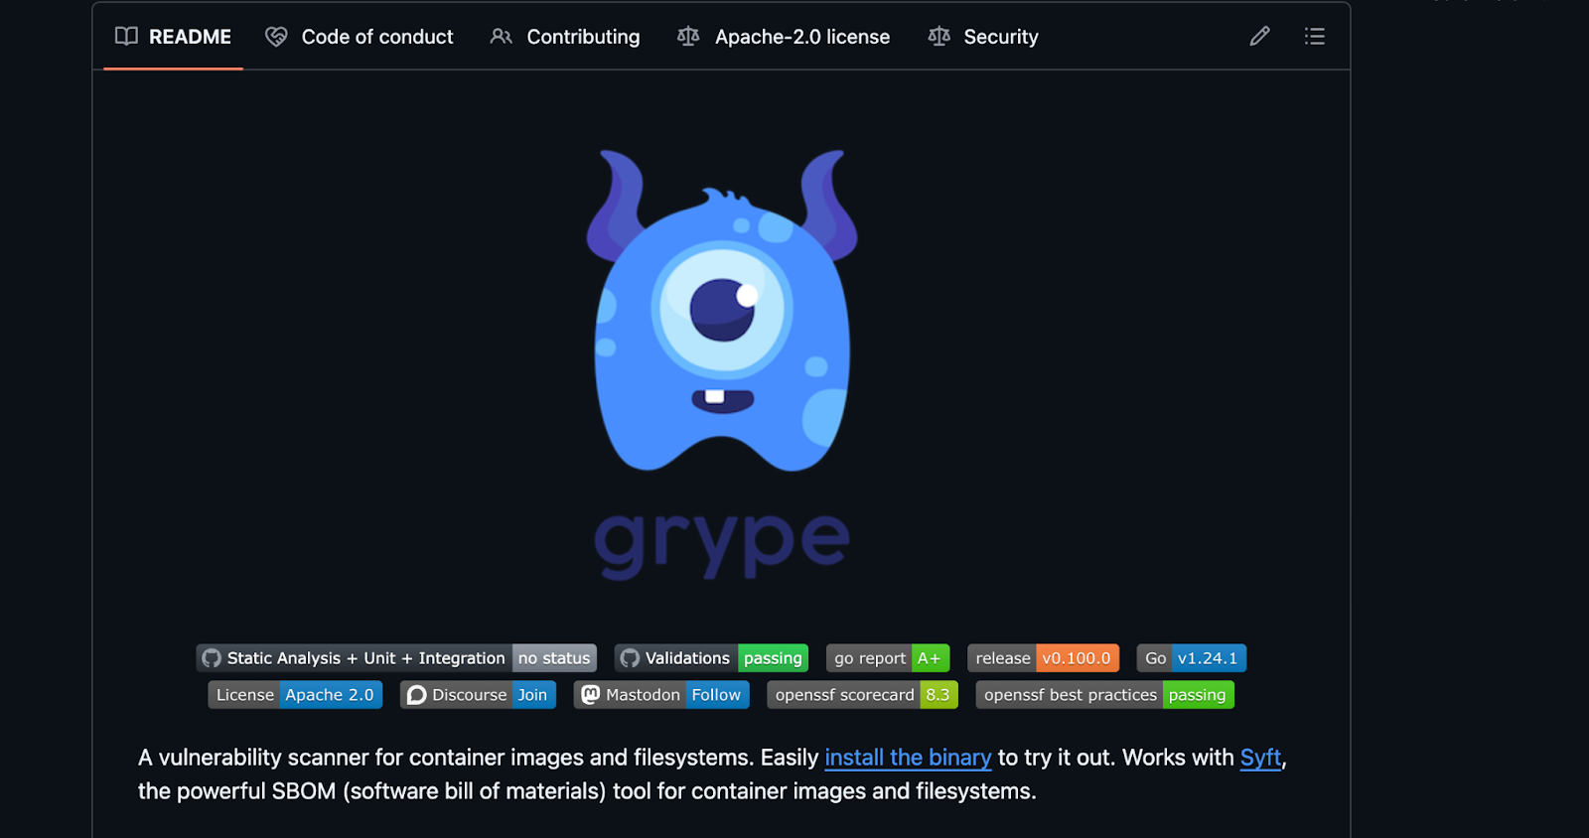Open the Security tab

click(983, 37)
